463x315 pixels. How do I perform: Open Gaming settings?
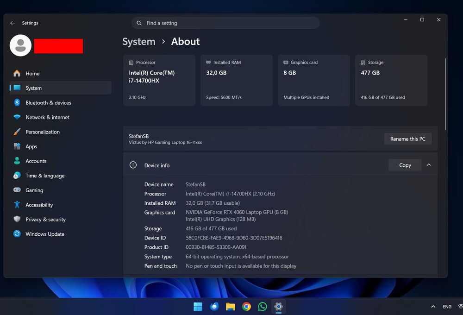61,190
